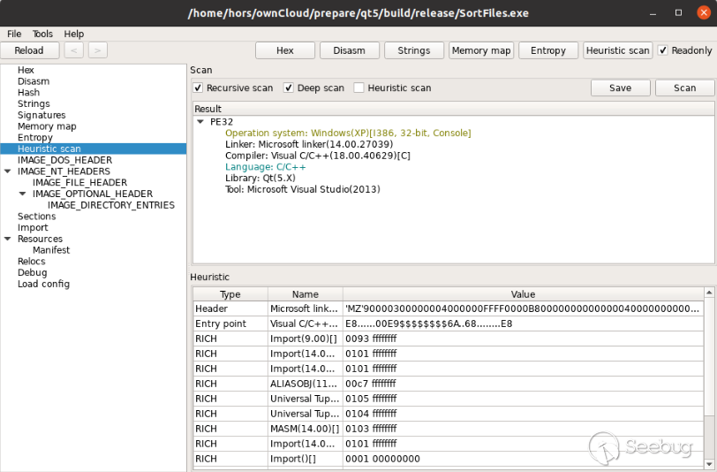Viewport: 717px width, 472px height.
Task: Disable the Recursive scan checkbox
Action: pos(199,88)
